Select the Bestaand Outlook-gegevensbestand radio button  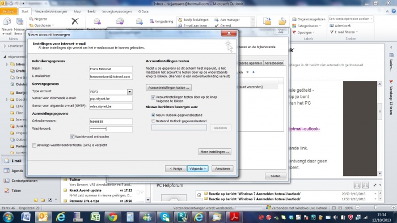153,121
